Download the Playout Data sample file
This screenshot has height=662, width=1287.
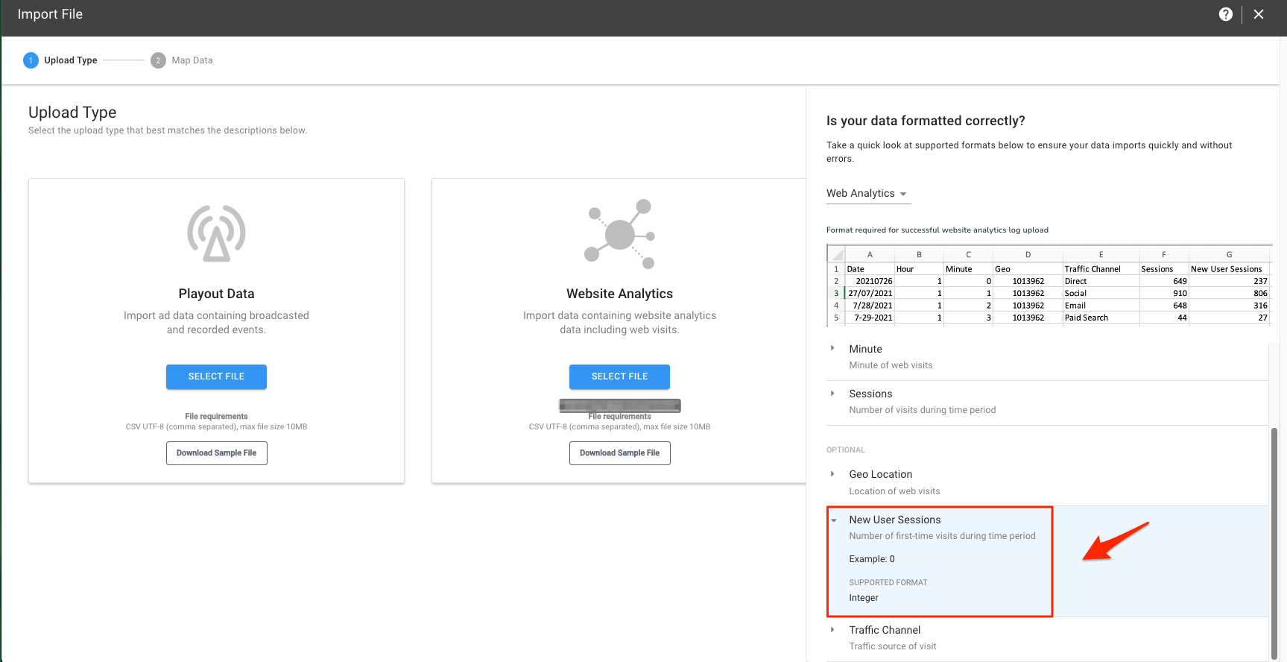point(216,453)
